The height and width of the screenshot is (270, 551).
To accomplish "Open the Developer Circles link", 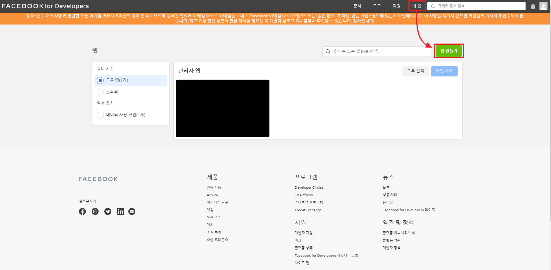I will [309, 187].
